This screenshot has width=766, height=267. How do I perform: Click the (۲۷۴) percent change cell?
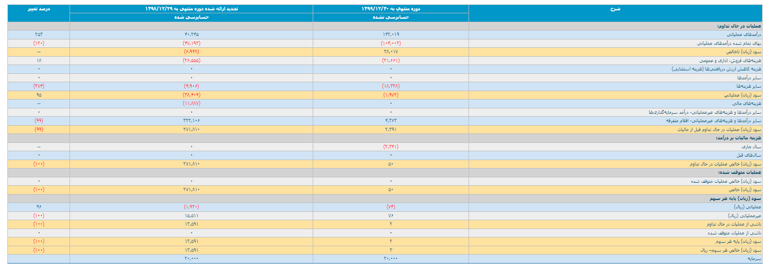coord(38,86)
